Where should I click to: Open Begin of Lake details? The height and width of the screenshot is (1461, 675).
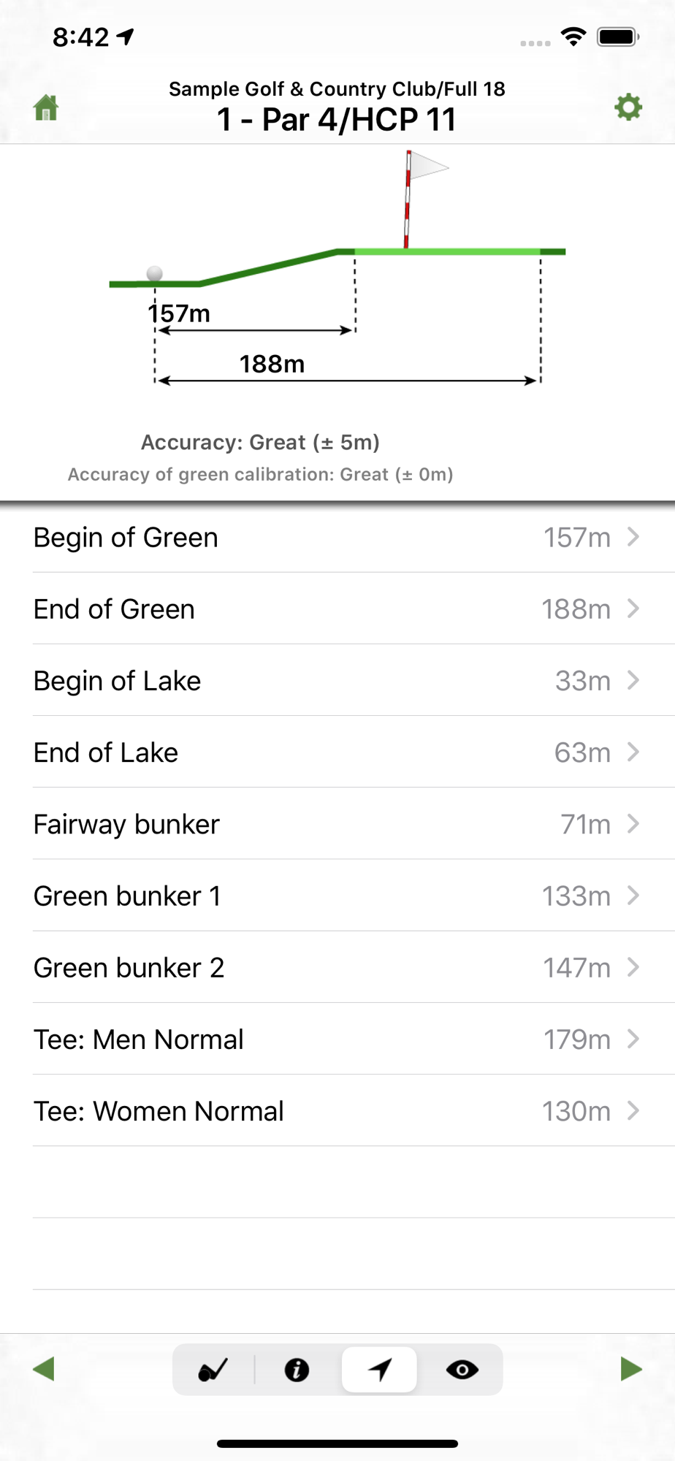coord(336,680)
